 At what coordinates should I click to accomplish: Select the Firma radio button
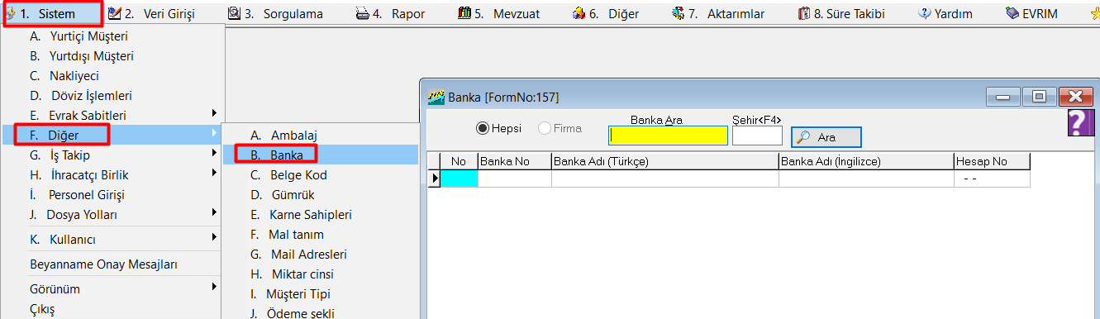click(x=545, y=128)
